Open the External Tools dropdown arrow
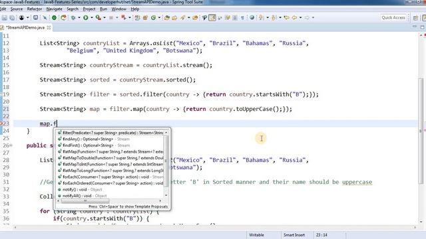426x239 pixels. [x=105, y=18]
